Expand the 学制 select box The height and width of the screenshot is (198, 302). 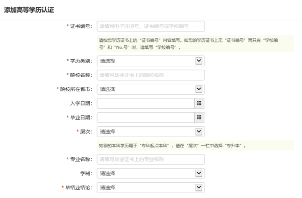coord(151,174)
